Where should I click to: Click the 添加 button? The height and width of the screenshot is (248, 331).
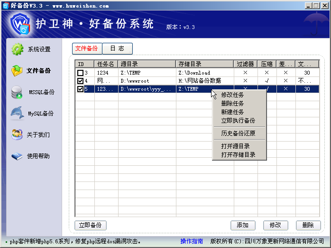pos(243,225)
